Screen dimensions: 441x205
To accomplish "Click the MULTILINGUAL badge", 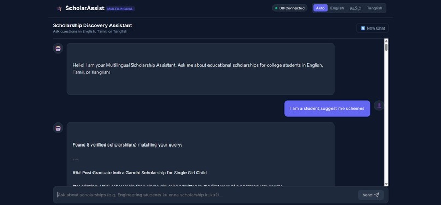I will point(120,9).
